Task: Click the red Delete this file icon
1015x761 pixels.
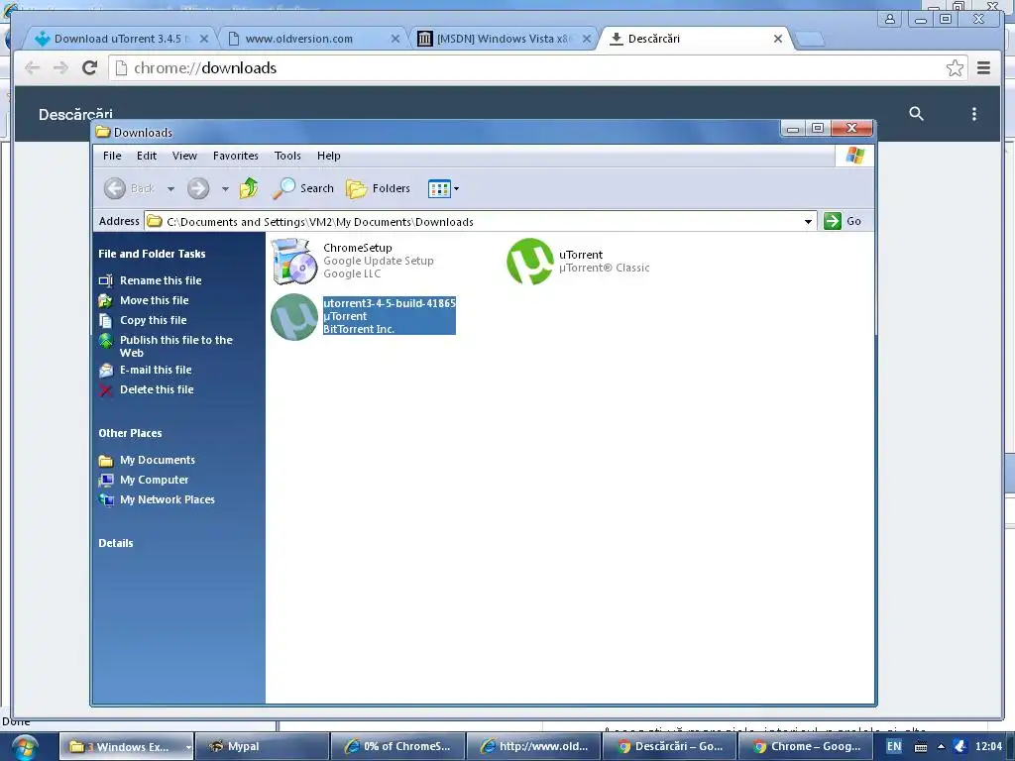Action: (x=105, y=389)
